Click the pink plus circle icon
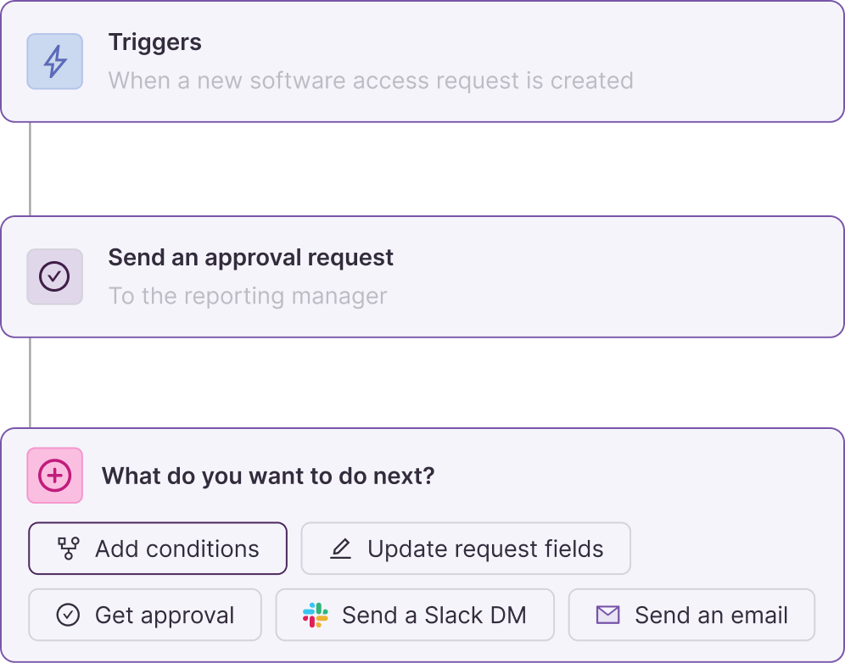This screenshot has height=663, width=845. point(54,476)
